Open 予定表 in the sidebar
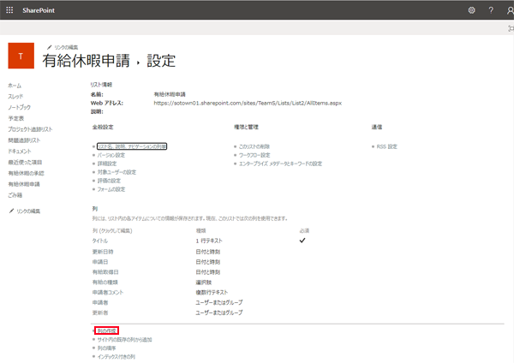 tap(16, 118)
